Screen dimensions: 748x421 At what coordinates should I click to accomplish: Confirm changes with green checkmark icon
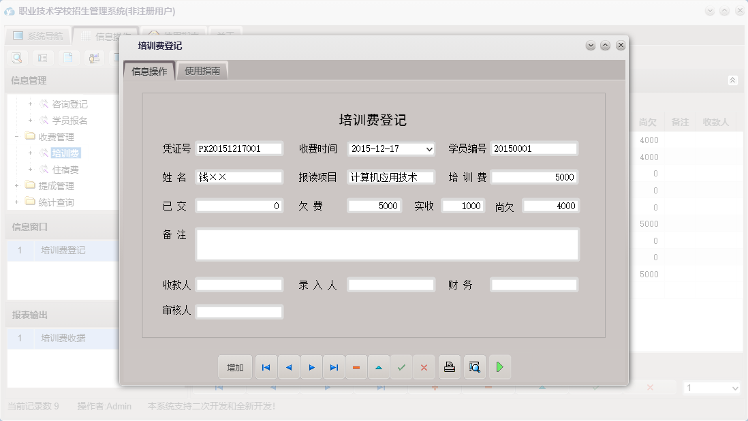[401, 367]
